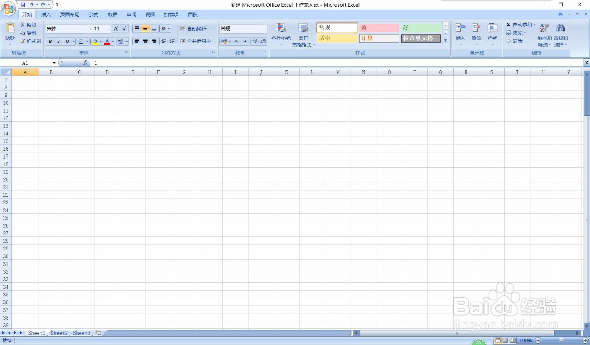Viewport: 590px width, 345px height.
Task: Open 排序和筛选 sort and filter
Action: [545, 35]
